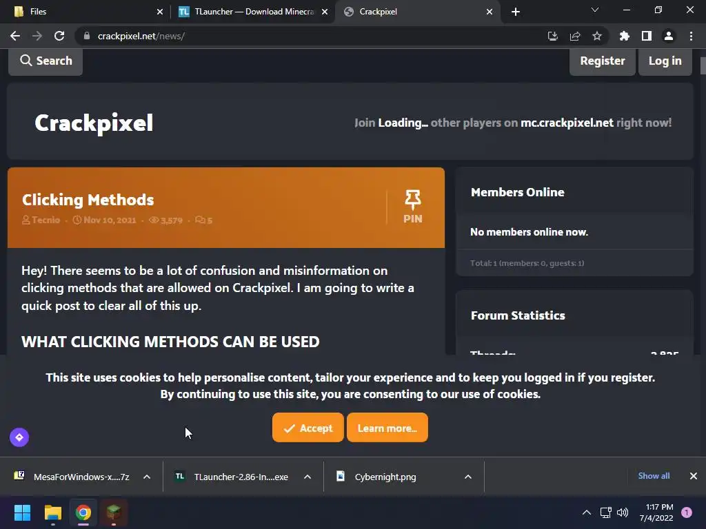706x529 pixels.
Task: Open File Explorer from taskbar
Action: [x=52, y=512]
